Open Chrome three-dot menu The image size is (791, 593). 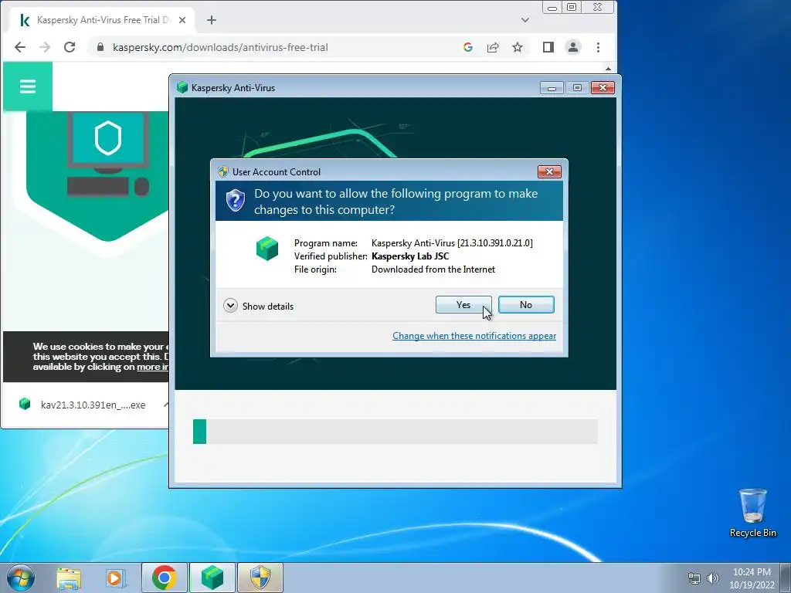click(x=599, y=47)
